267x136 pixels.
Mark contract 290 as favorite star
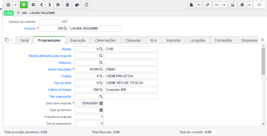pos(18,13)
